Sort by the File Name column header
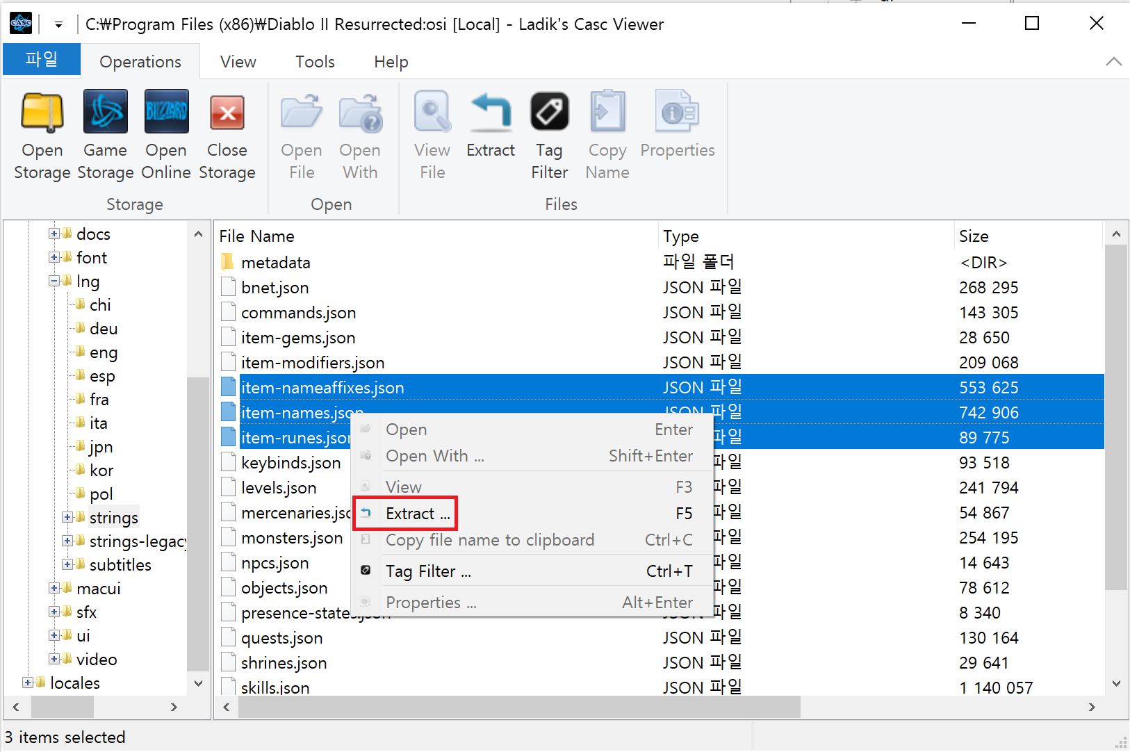Viewport: 1130px width, 752px height. 436,236
